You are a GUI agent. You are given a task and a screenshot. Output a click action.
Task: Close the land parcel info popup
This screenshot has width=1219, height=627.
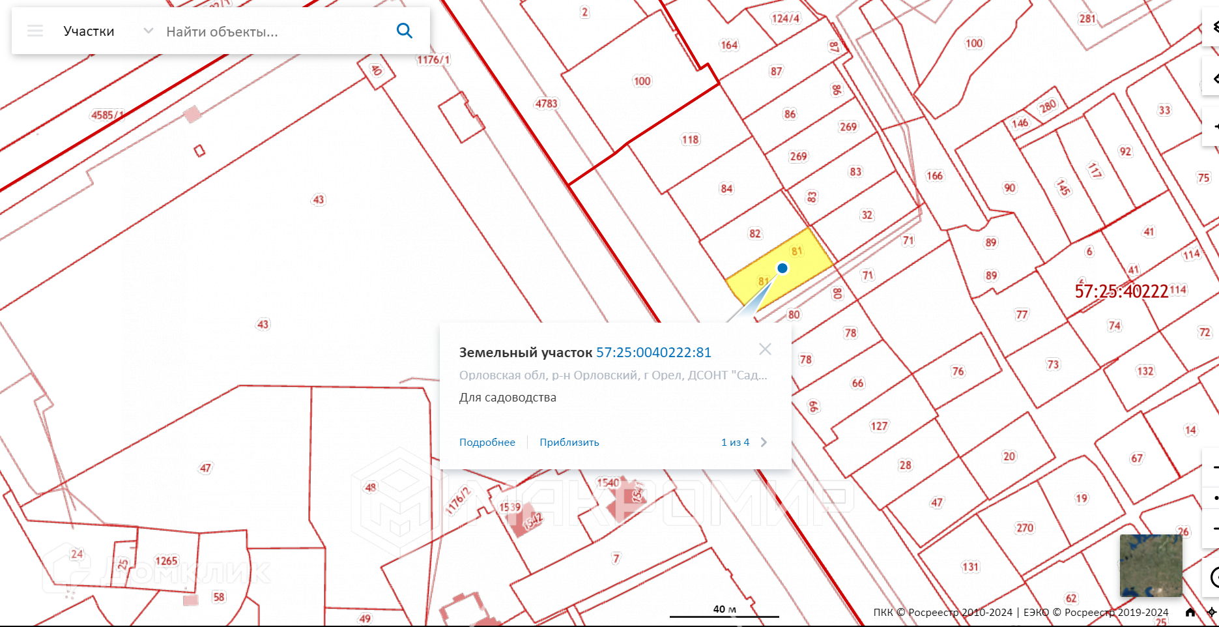coord(765,349)
